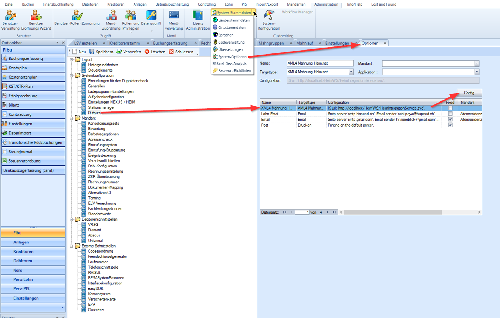Open the Finanzbuchhaltung menu
The height and width of the screenshot is (318, 500).
(x=58, y=4)
